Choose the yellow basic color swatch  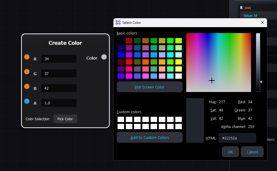point(179,62)
